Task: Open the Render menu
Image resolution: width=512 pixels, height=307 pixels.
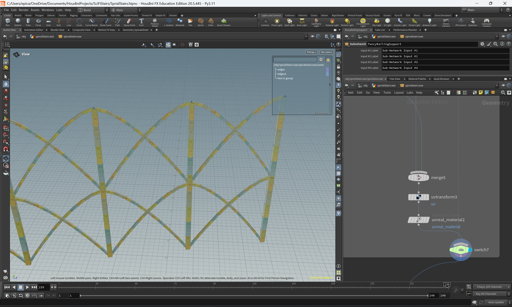Action: 23,10
